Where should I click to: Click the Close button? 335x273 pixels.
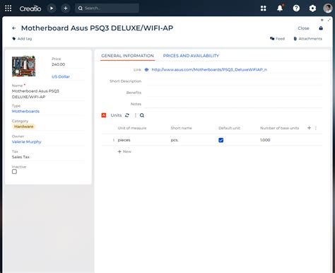(x=303, y=28)
